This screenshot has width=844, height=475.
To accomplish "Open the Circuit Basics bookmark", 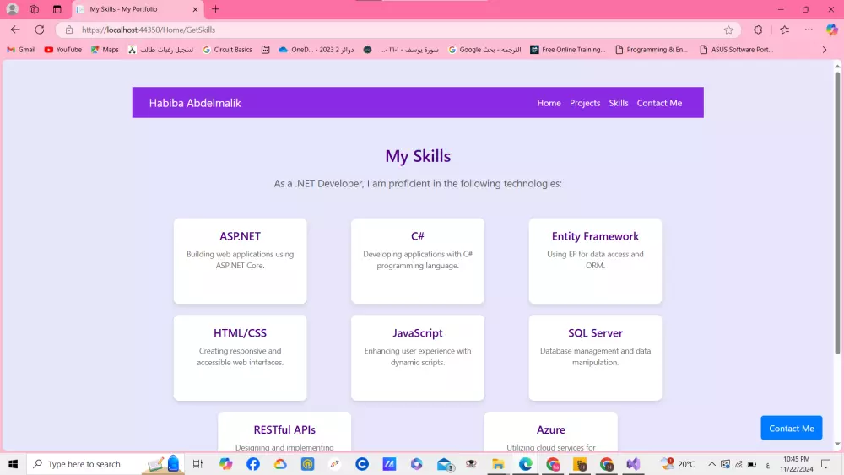I will click(x=227, y=50).
